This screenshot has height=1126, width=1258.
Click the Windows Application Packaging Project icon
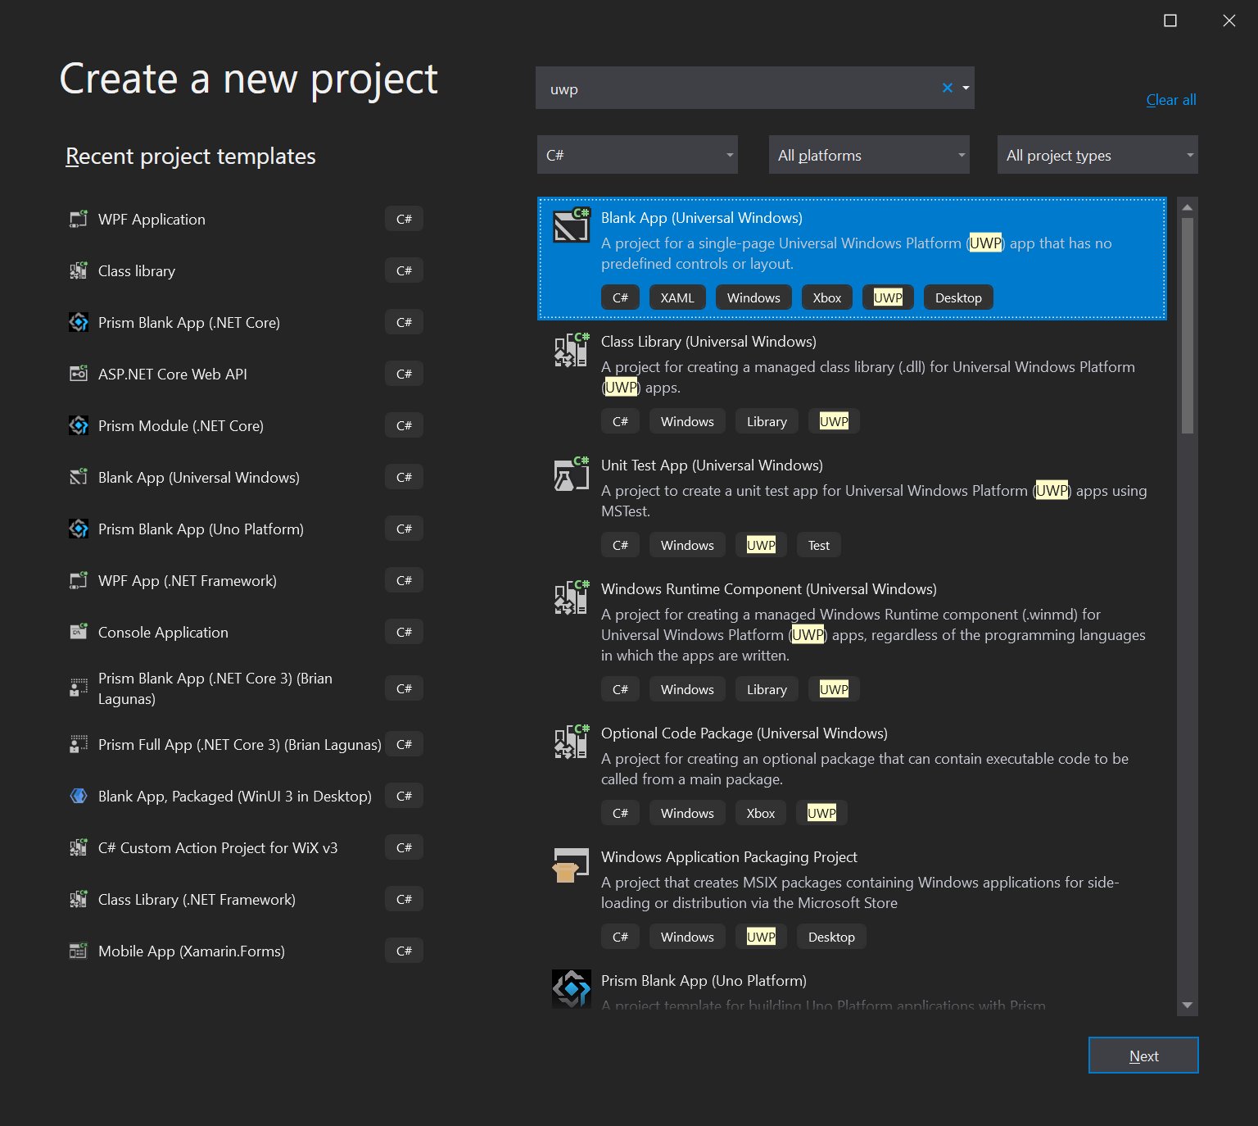point(572,865)
